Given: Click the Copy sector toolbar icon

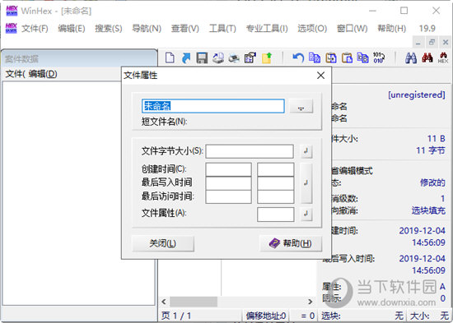Looking at the screenshot, I should (x=315, y=58).
